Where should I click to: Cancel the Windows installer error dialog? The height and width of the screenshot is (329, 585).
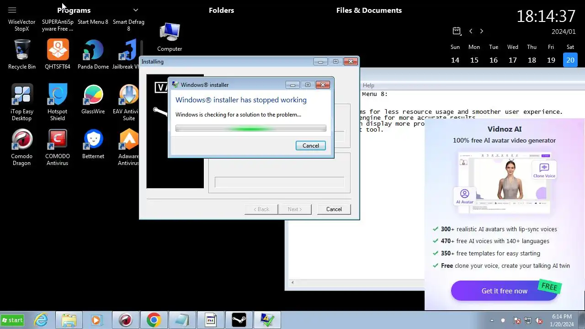(x=310, y=145)
